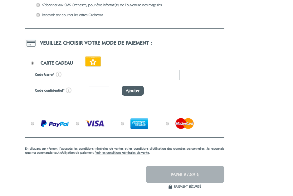Click the Ajouter button

coord(133,91)
